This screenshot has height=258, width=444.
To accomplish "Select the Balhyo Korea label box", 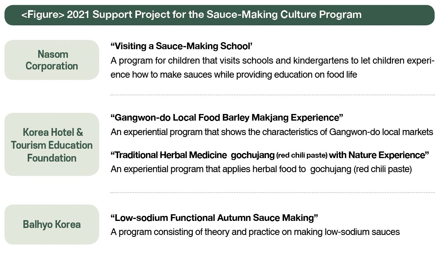I will click(52, 224).
